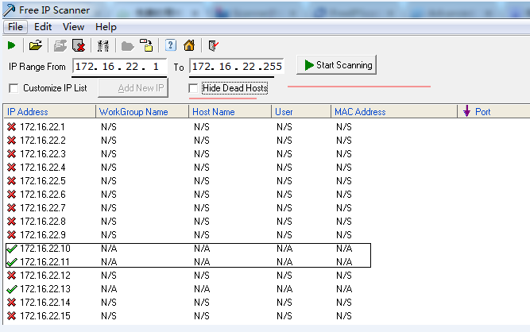Click the red X icon beside 172.16.22.1
The height and width of the screenshot is (332, 530).
[11, 127]
